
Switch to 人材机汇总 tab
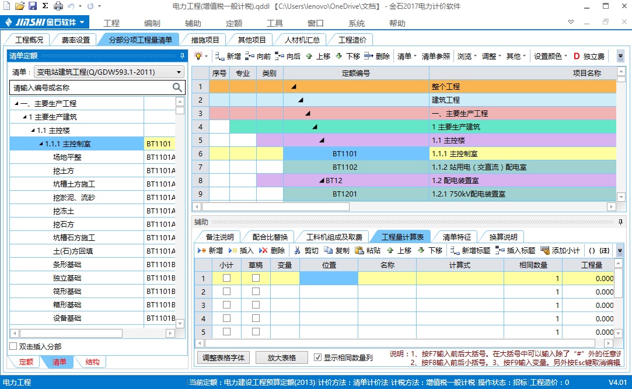click(x=302, y=40)
